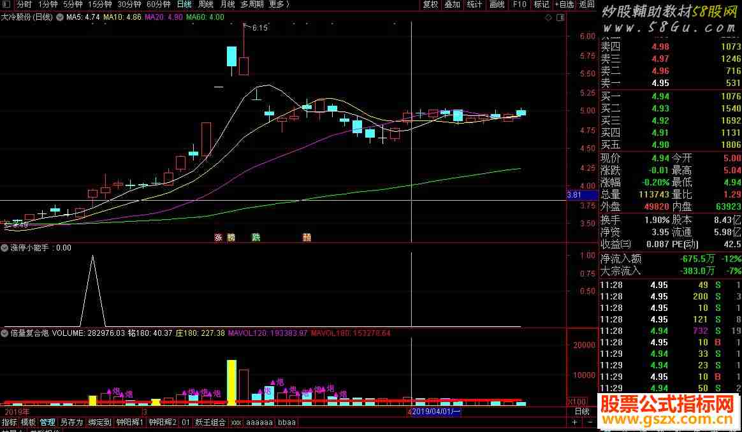Click the 买五 bid price 4.90
This screenshot has width=742, height=432.
pyautogui.click(x=660, y=145)
